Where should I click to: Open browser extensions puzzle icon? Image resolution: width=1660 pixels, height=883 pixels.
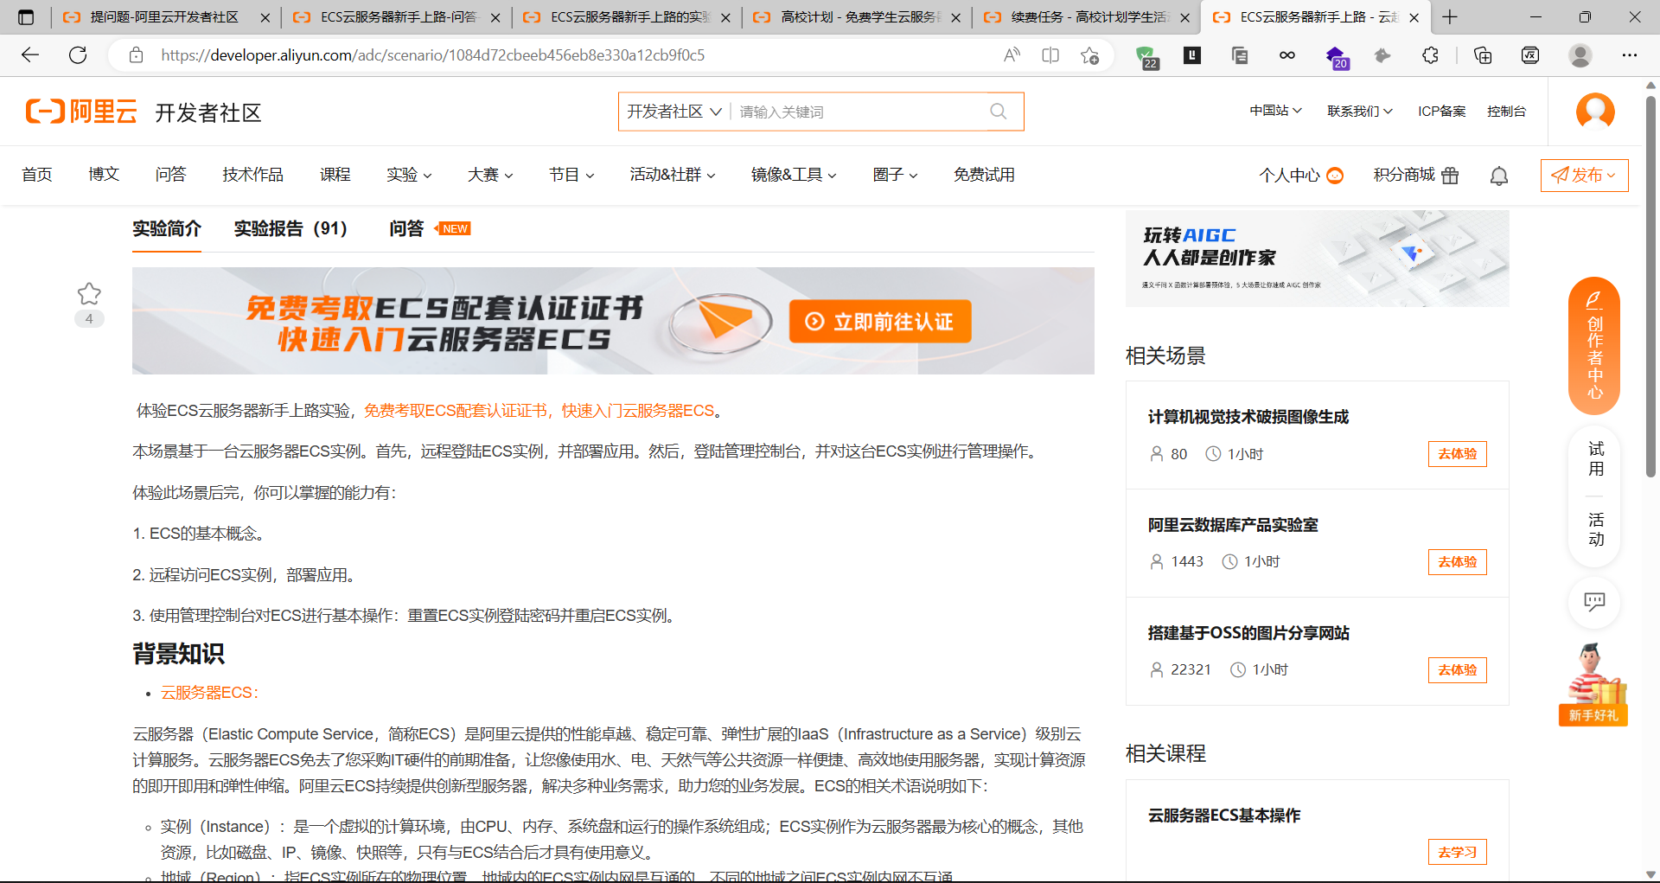1430,55
